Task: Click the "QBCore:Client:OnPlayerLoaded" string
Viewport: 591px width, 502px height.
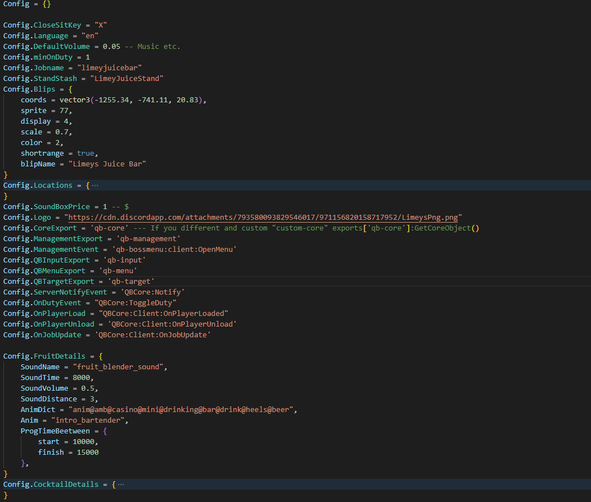Action: tap(164, 314)
